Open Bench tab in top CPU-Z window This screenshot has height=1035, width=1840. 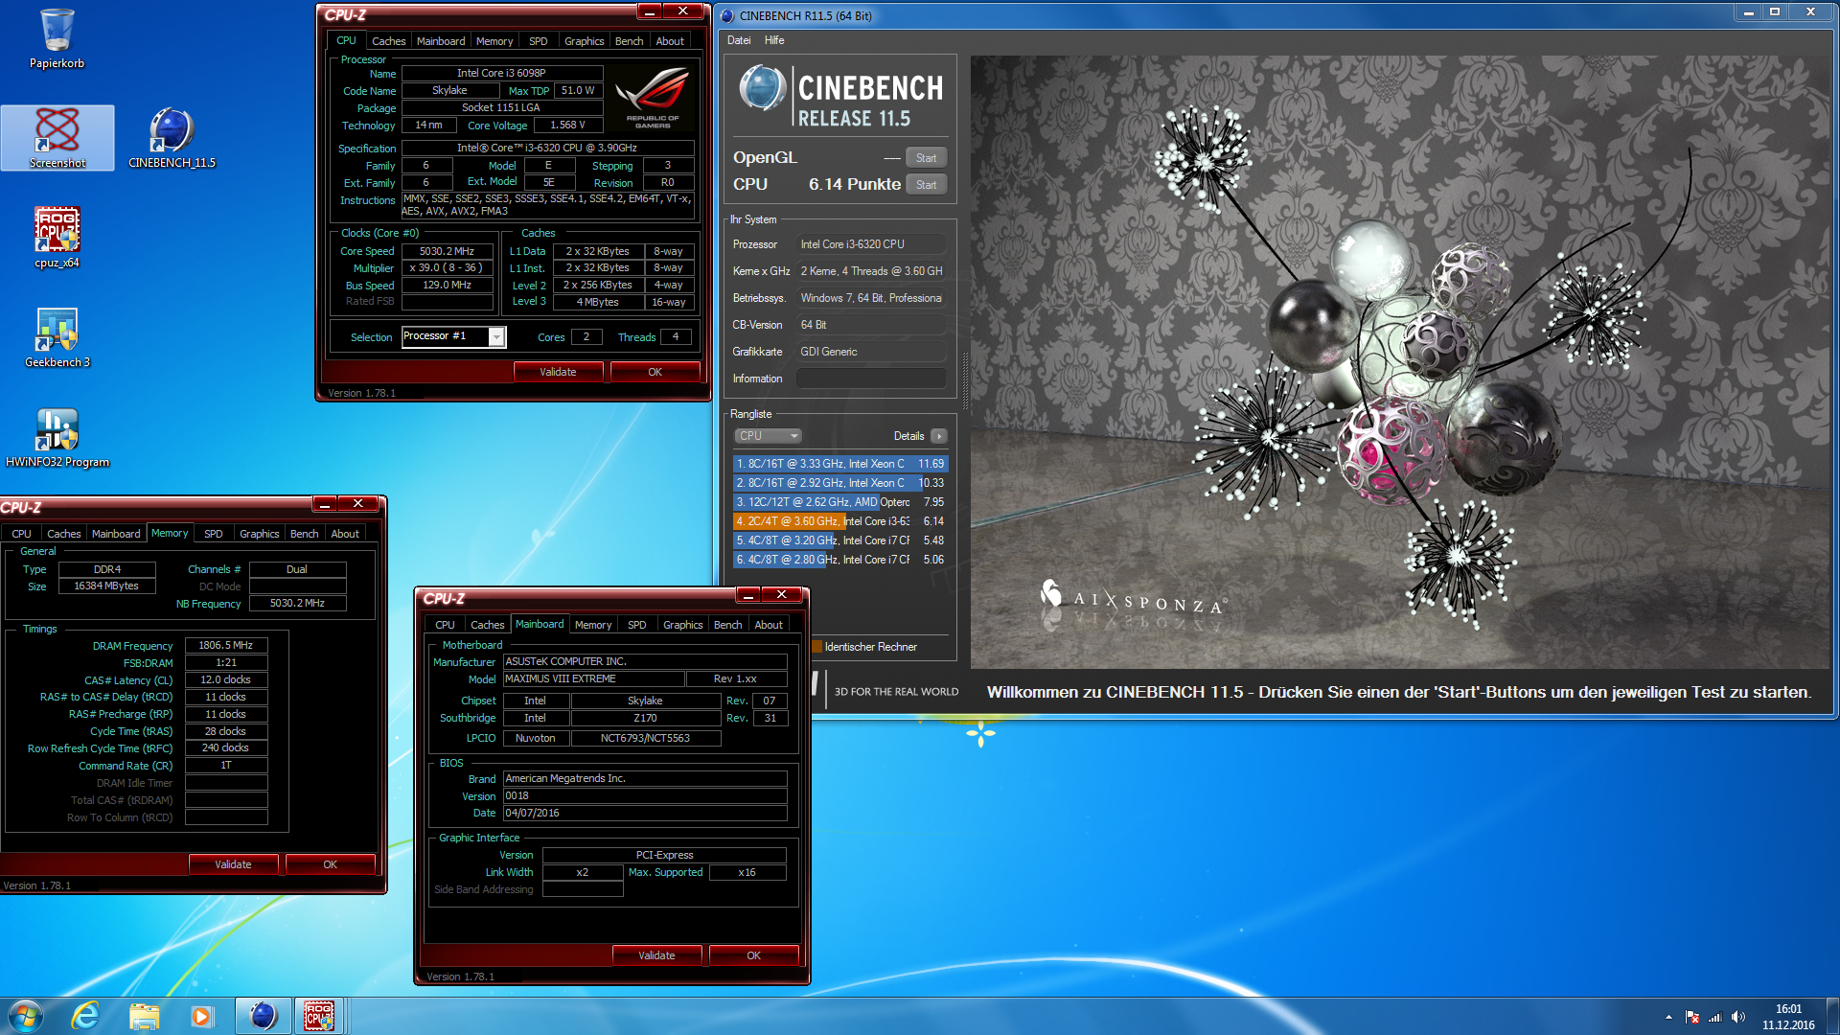629,41
